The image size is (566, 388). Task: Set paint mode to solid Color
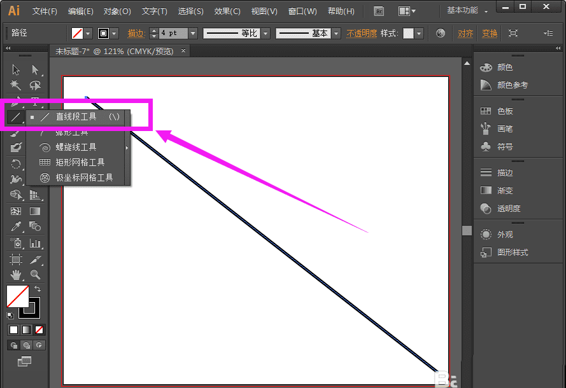point(14,329)
